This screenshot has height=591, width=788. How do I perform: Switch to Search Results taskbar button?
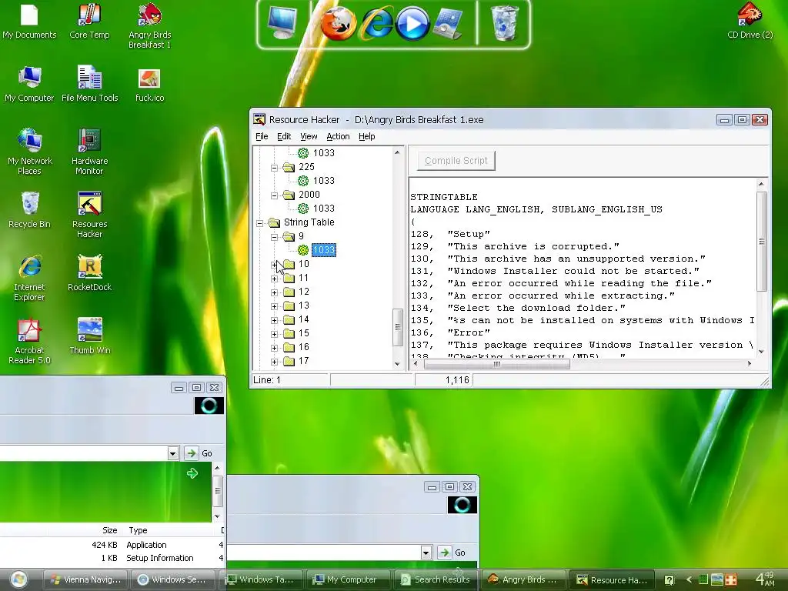(x=436, y=580)
